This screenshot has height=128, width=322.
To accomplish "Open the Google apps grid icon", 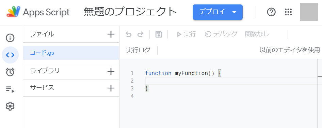I will (288, 12).
